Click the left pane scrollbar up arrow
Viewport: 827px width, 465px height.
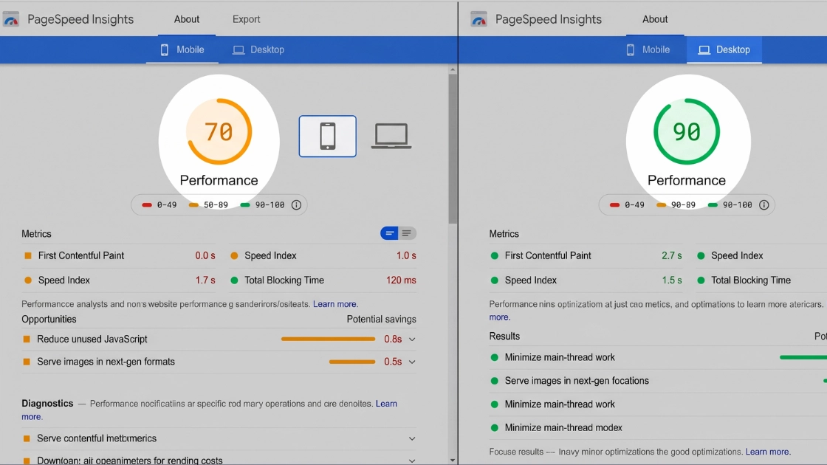pyautogui.click(x=452, y=70)
